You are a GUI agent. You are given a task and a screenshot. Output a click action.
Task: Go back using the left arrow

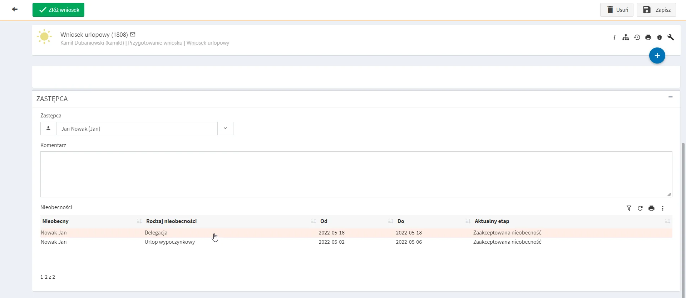click(x=15, y=9)
